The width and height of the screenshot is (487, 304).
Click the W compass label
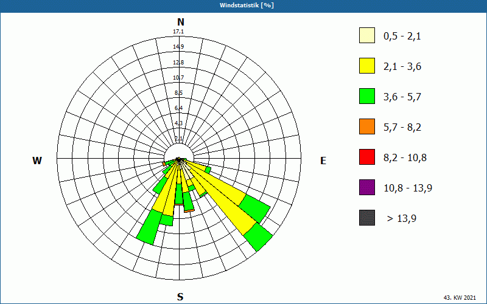(37, 161)
